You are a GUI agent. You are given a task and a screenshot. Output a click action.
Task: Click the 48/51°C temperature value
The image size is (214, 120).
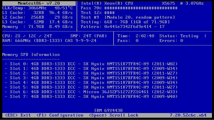click(63, 8)
